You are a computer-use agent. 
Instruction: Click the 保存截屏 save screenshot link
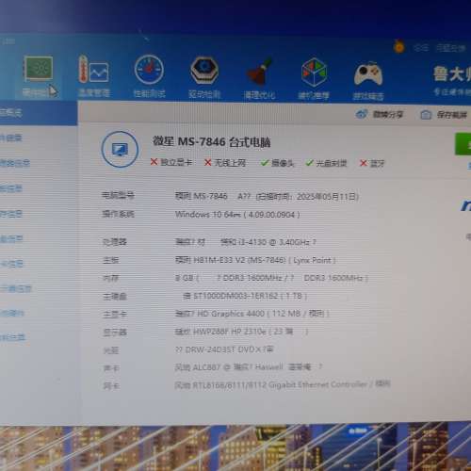click(452, 115)
